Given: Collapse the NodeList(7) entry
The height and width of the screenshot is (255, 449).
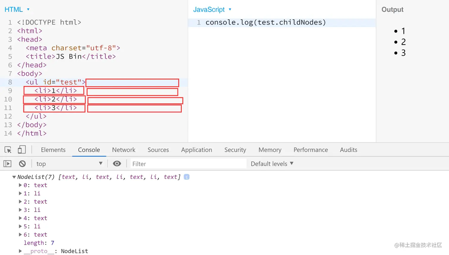Looking at the screenshot, I should coord(14,177).
